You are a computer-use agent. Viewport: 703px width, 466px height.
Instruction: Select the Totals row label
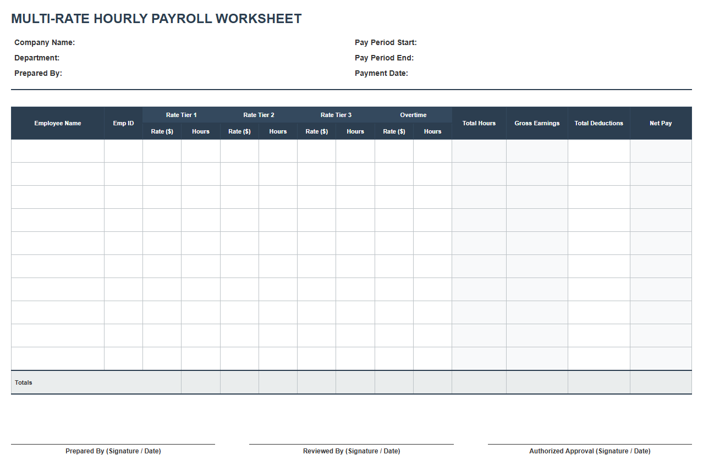(24, 382)
